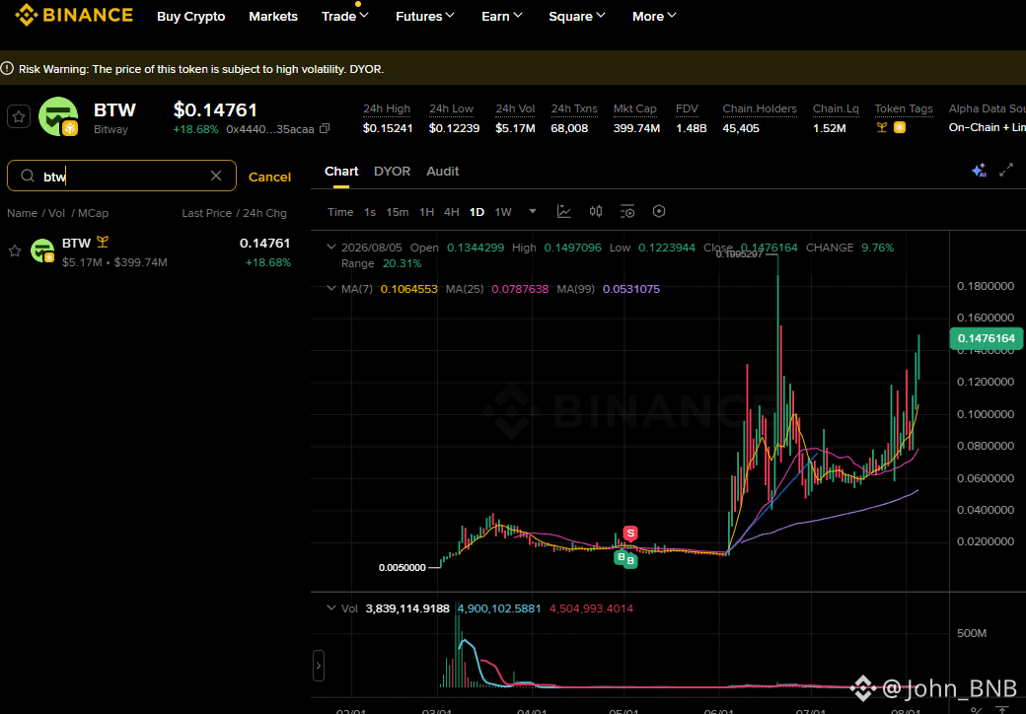Switch to the Chart tab
The width and height of the screenshot is (1026, 714).
tap(341, 172)
